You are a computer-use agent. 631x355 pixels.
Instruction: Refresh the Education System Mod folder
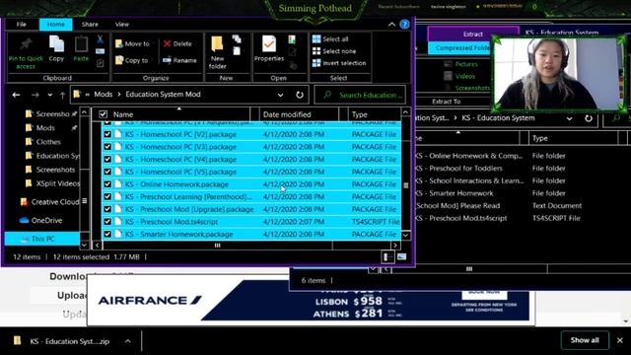[300, 95]
